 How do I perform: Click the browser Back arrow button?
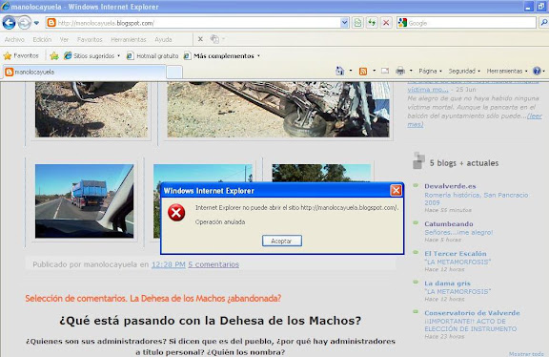[x=9, y=23]
